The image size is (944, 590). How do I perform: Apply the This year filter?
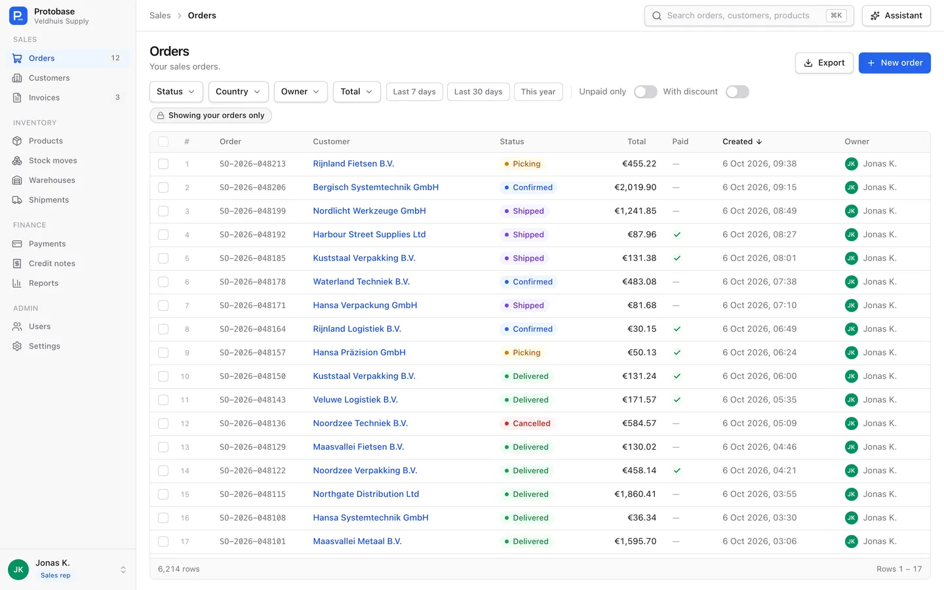point(538,92)
